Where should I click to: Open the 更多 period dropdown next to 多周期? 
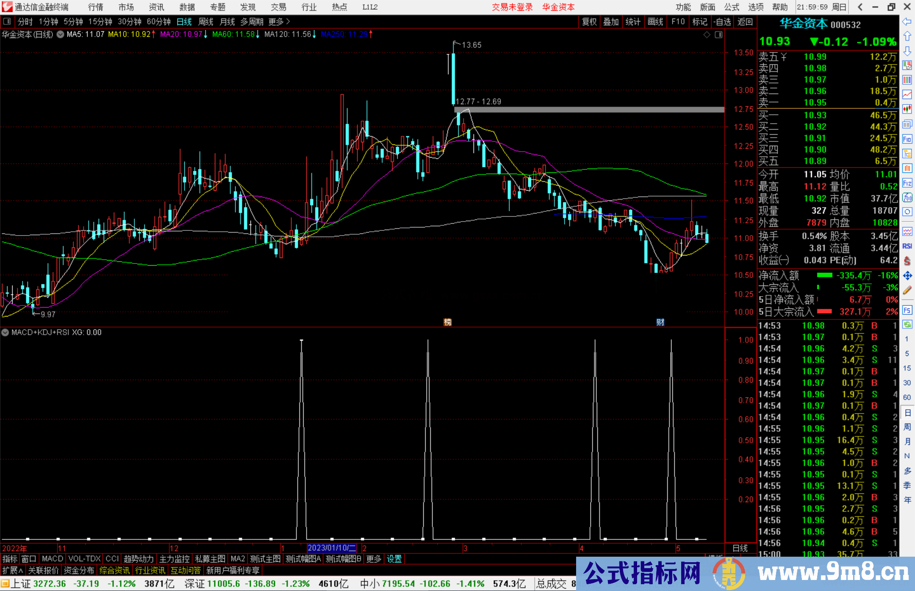click(x=276, y=22)
